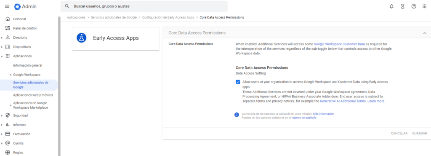The width and height of the screenshot is (431, 156).
Task: Open the Google apps grid
Action: click(424, 6)
